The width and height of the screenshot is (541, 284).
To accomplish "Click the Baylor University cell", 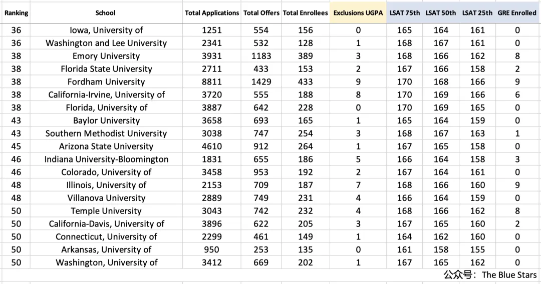I will point(106,120).
